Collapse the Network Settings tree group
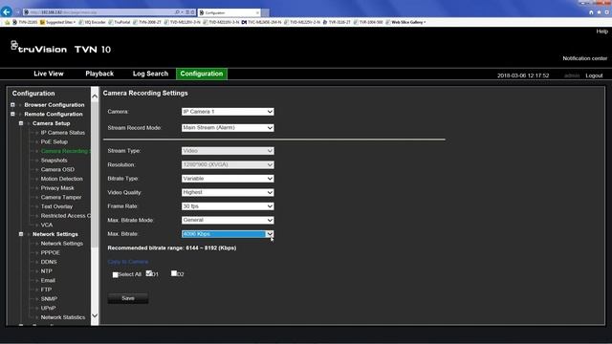 pos(21,234)
